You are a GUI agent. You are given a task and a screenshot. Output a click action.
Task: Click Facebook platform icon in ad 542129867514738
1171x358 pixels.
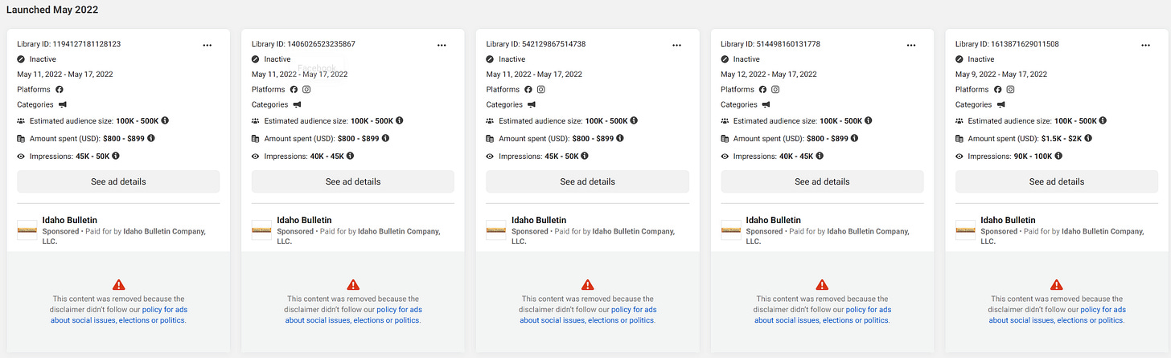[528, 89]
